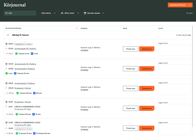
Task: Set the 08:16 trip to Tjänsteresa
Action: tap(147, 88)
